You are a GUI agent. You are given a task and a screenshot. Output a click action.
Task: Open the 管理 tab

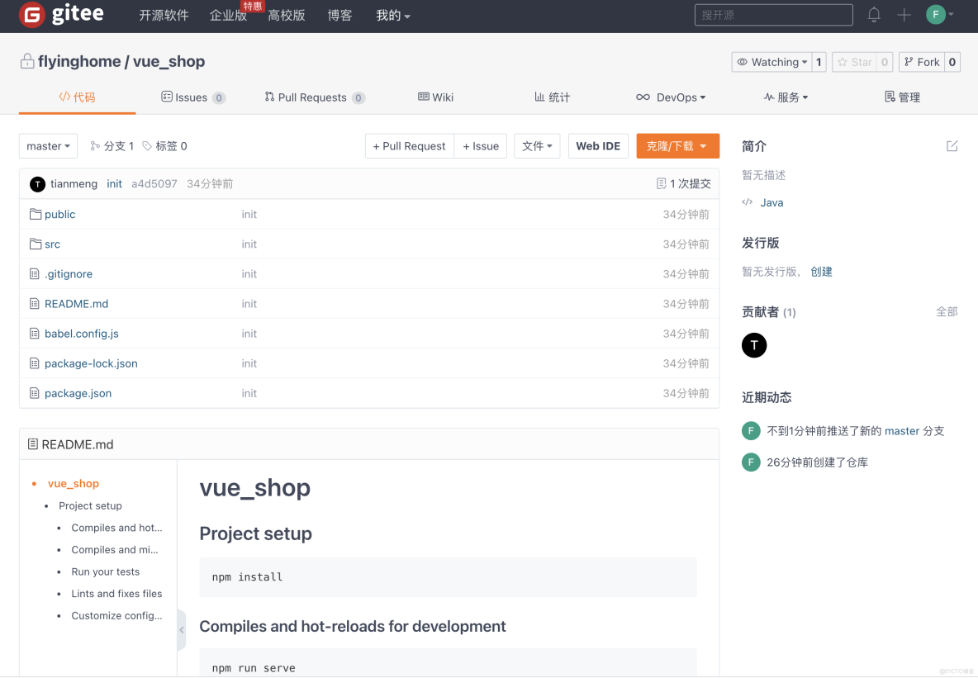click(902, 97)
